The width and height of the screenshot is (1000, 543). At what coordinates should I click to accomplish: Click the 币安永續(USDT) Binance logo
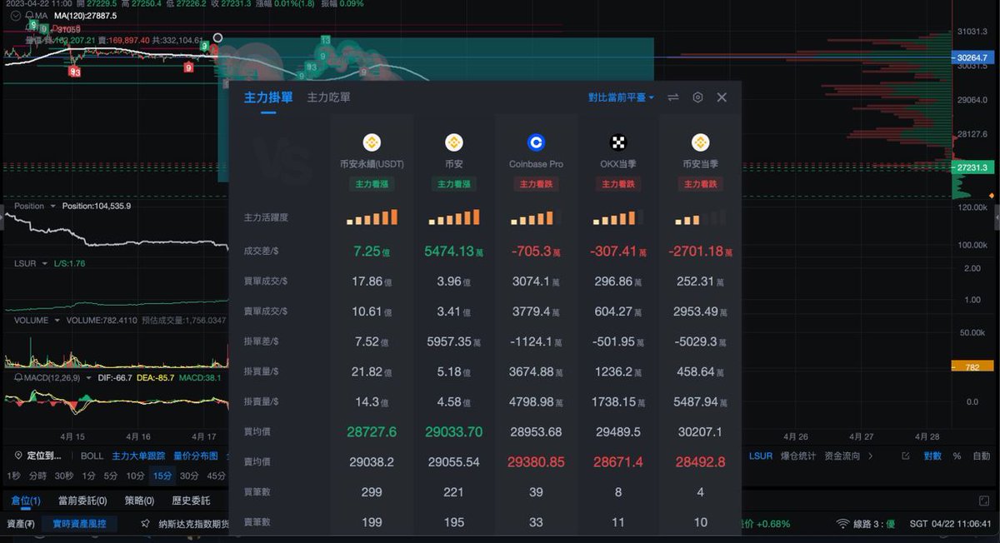(x=372, y=142)
